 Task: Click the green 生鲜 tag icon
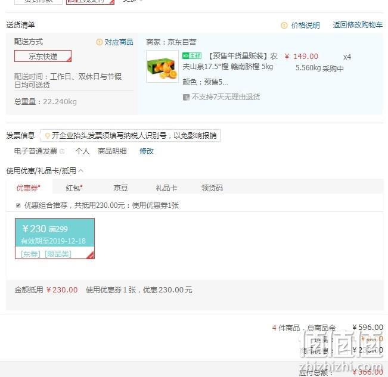192,56
